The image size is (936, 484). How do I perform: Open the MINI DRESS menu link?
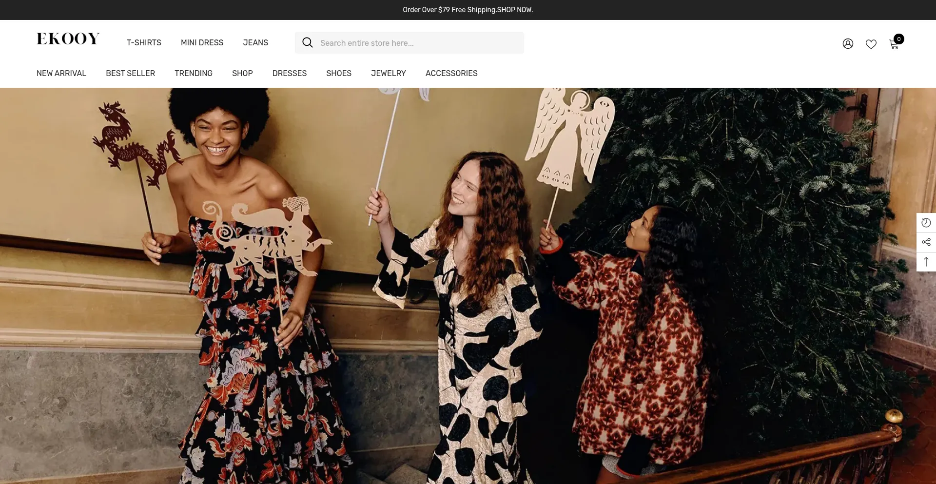(x=202, y=43)
